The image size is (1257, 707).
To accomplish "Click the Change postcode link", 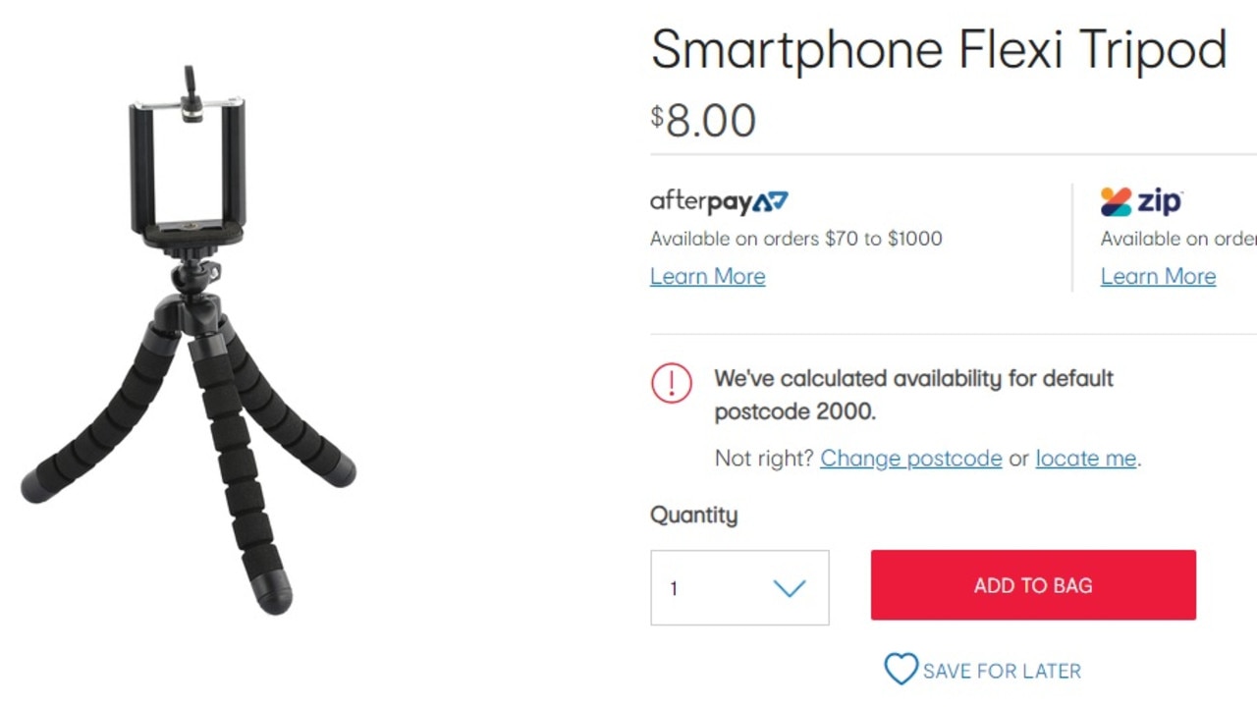I will pos(911,459).
